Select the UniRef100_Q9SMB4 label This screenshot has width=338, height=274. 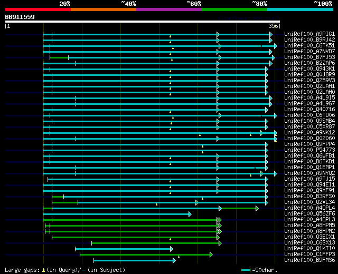(309, 121)
